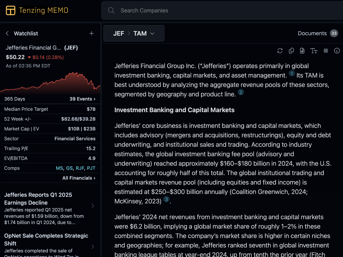Open the info circle icon

pyautogui.click(x=337, y=51)
